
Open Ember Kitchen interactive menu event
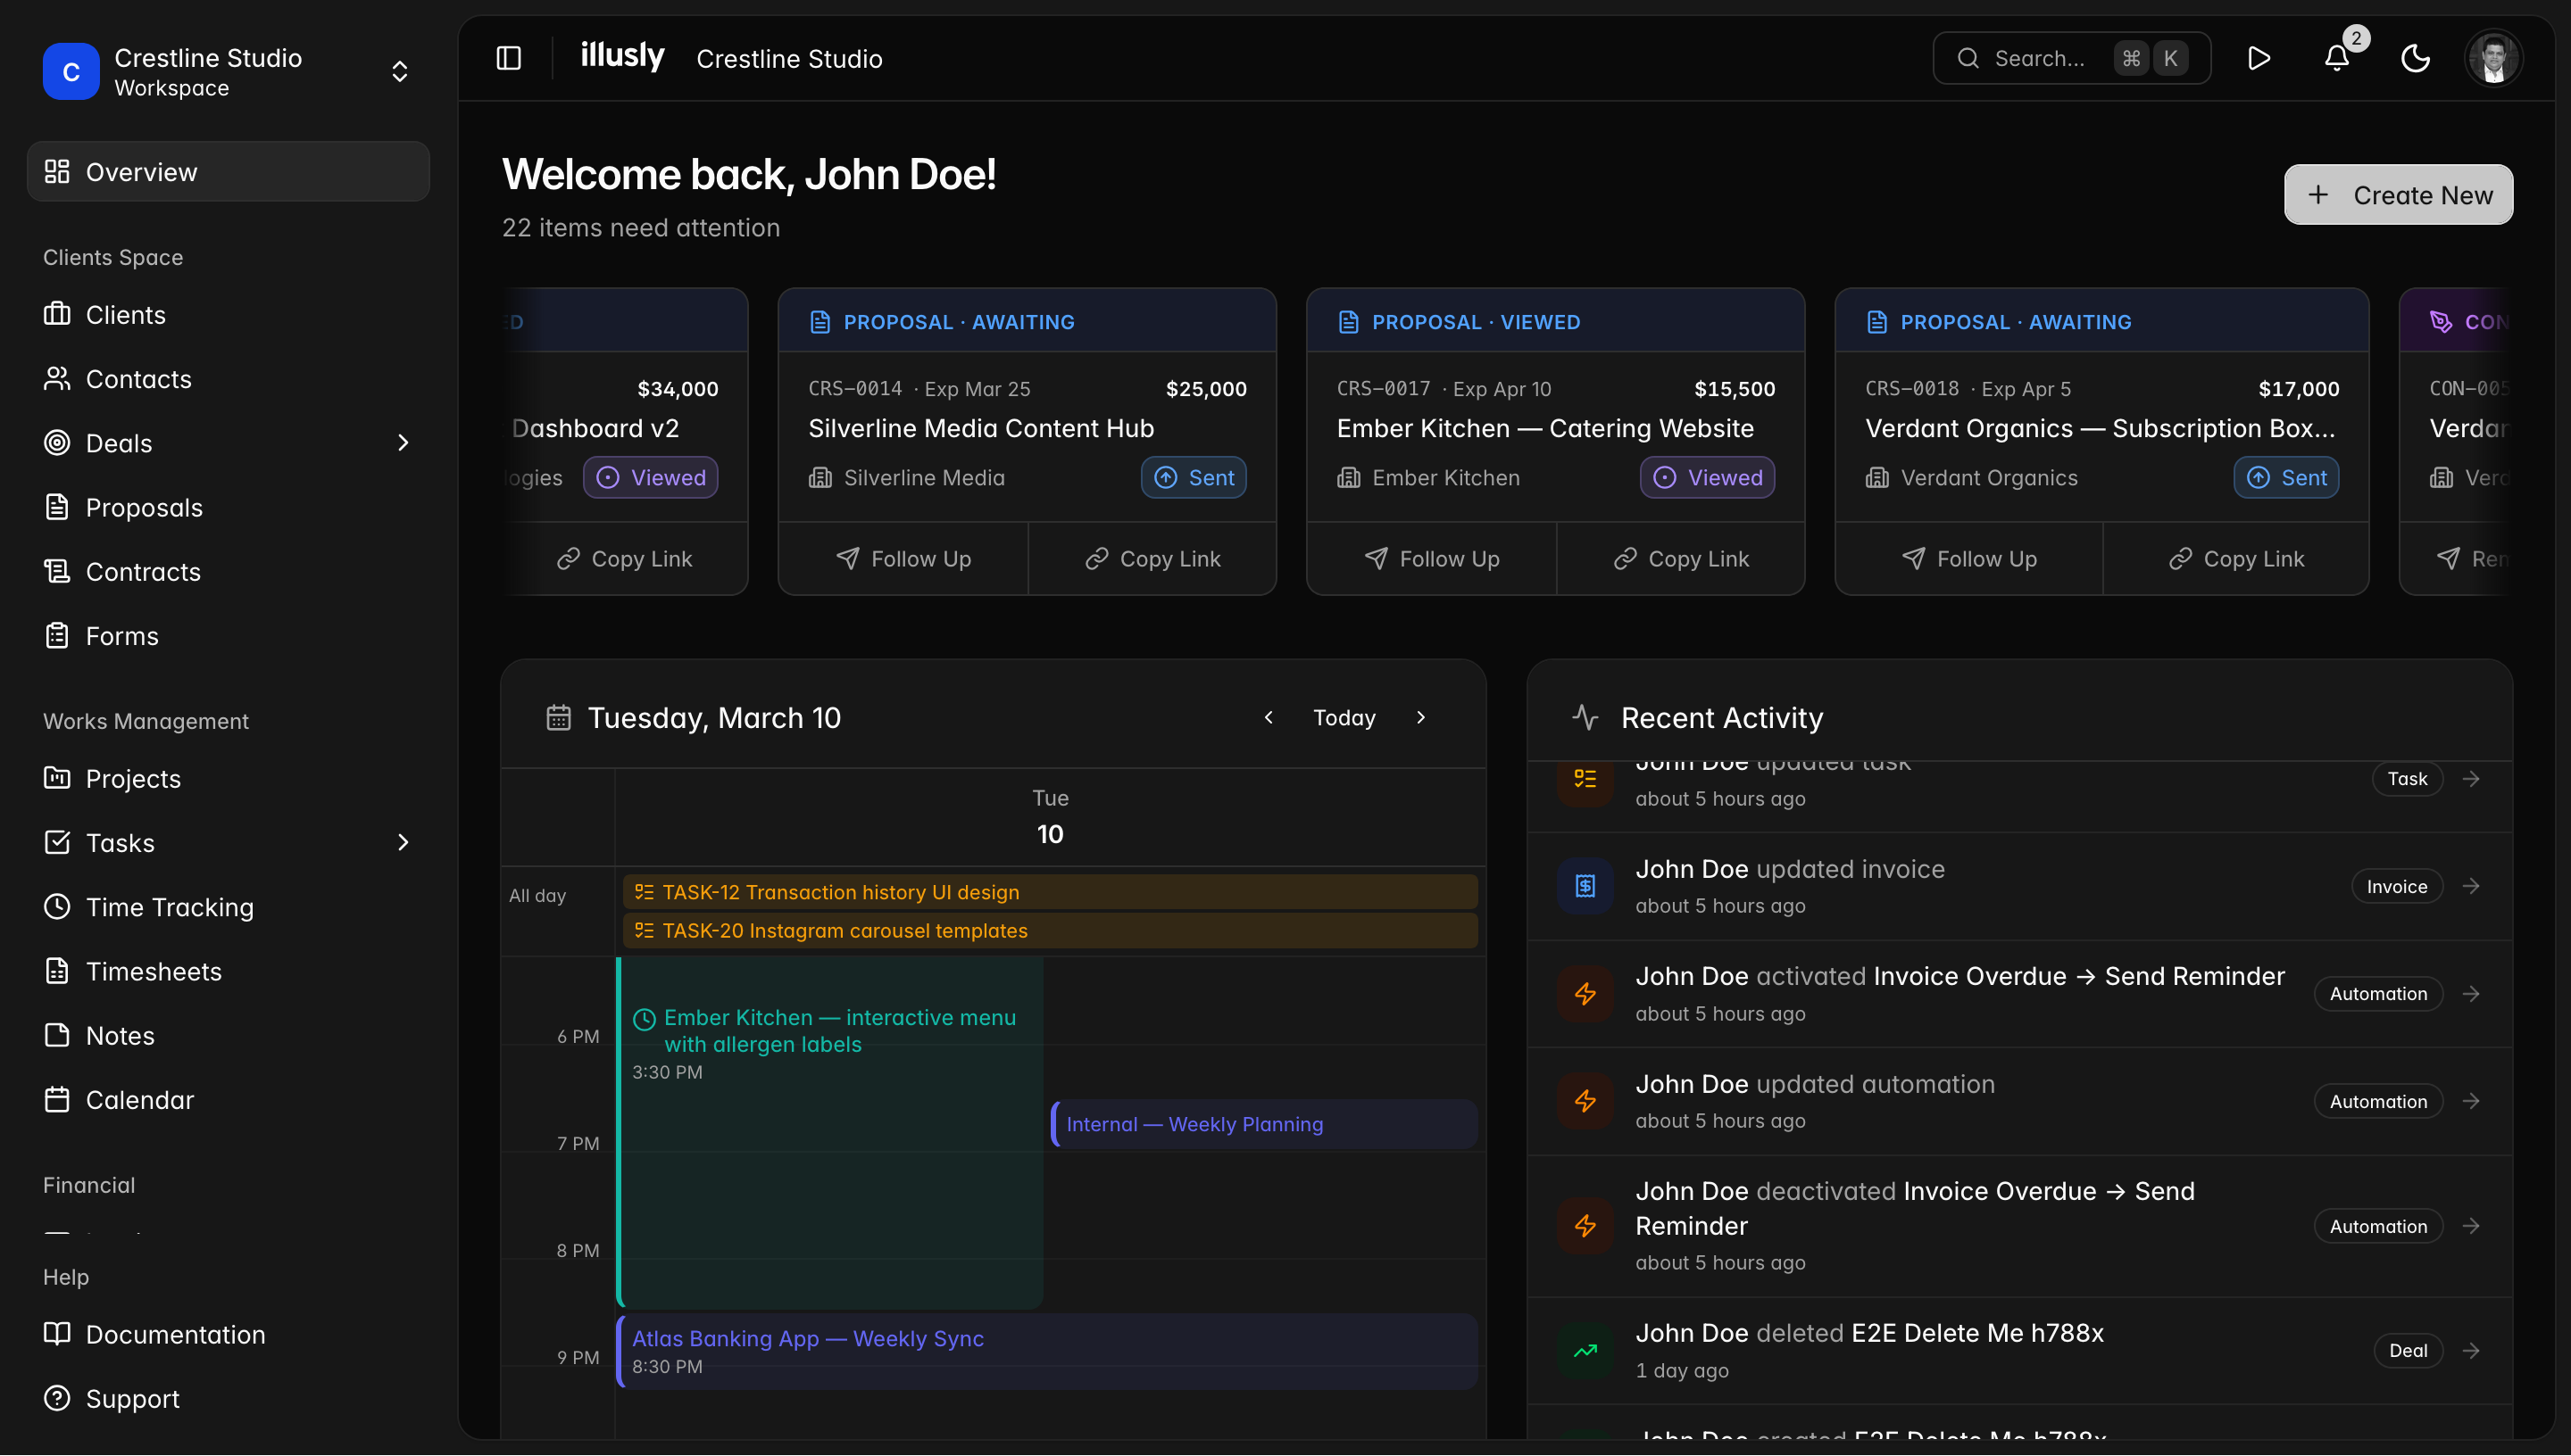pyautogui.click(x=829, y=1132)
